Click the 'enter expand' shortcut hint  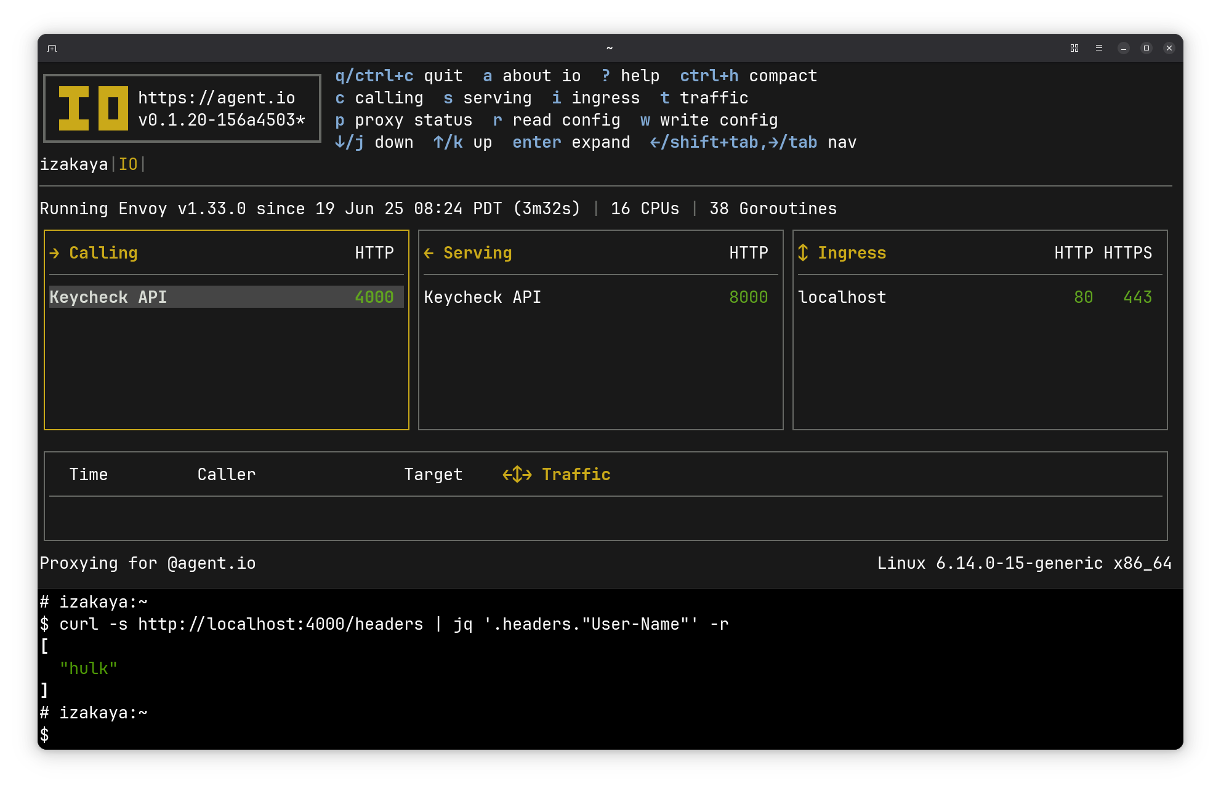[571, 142]
